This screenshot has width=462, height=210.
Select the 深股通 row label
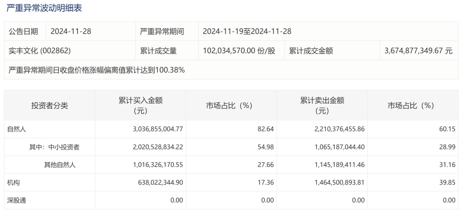point(17,200)
